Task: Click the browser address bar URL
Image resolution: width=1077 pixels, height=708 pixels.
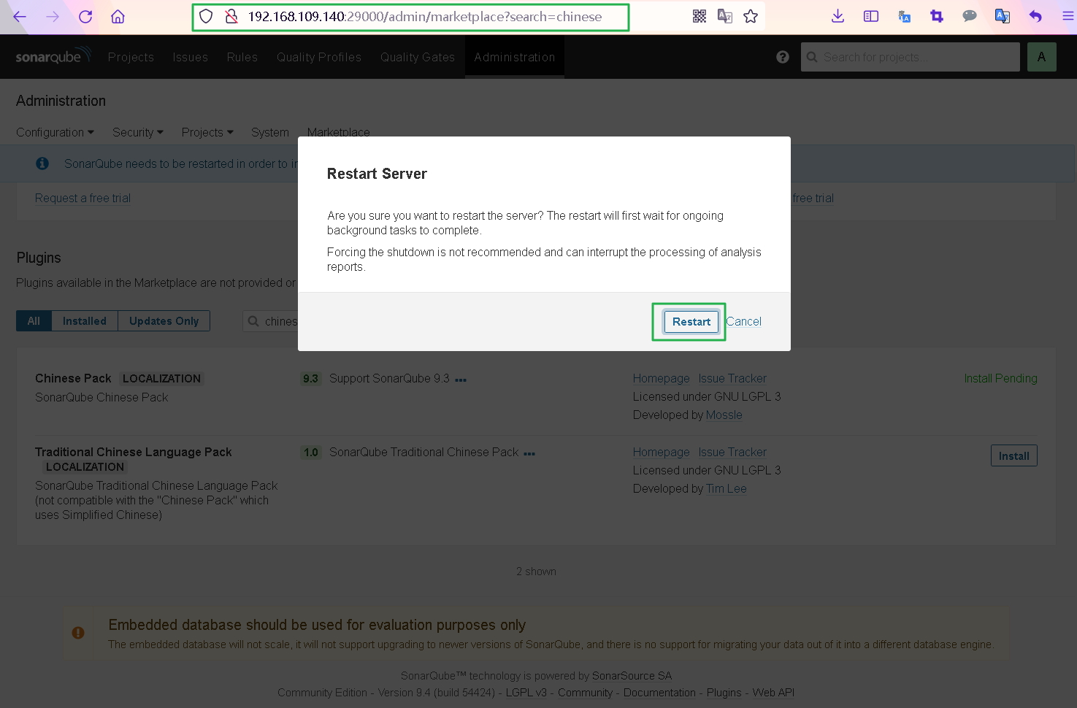Action: coord(425,16)
